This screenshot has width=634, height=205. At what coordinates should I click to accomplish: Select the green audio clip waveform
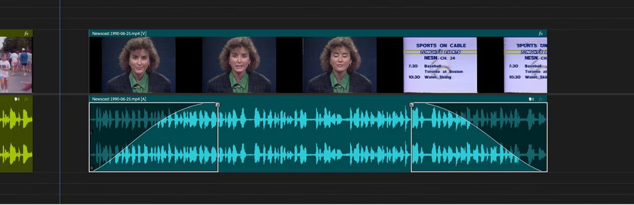click(x=16, y=137)
